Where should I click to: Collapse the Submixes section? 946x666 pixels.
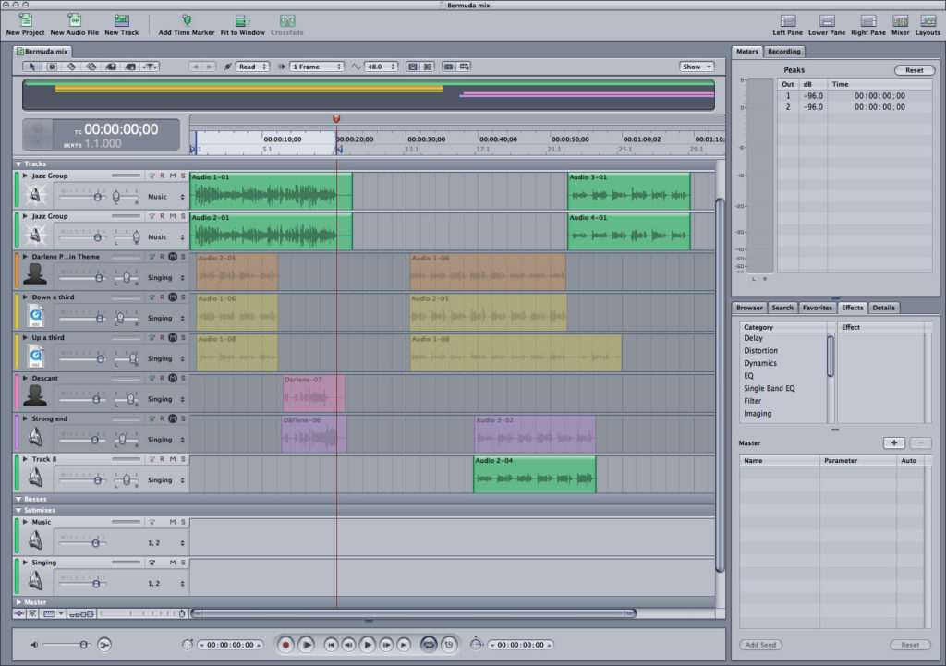point(18,511)
